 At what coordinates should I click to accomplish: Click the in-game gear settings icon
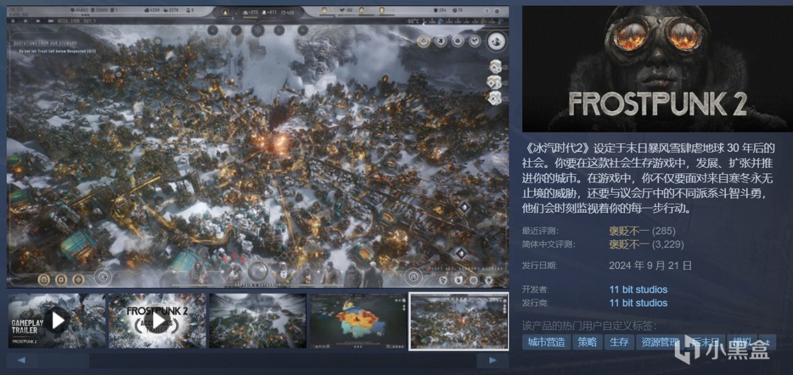coord(498,12)
